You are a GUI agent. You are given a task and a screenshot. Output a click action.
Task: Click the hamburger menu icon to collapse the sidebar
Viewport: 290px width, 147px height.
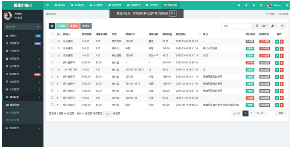pyautogui.click(x=47, y=5)
